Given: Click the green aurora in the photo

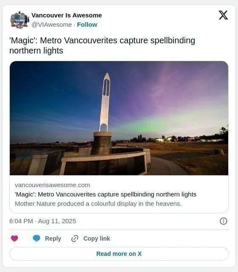Looking at the screenshot, I should click(156, 124).
